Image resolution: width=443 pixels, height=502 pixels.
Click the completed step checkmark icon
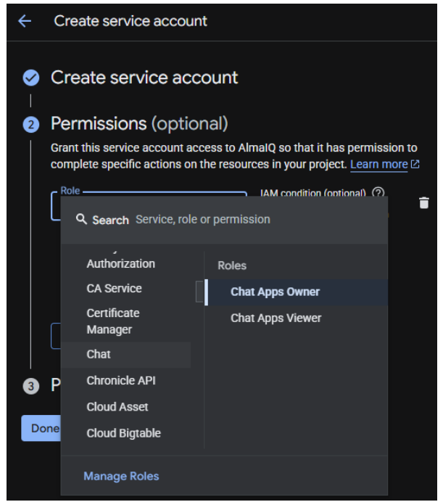tap(31, 78)
